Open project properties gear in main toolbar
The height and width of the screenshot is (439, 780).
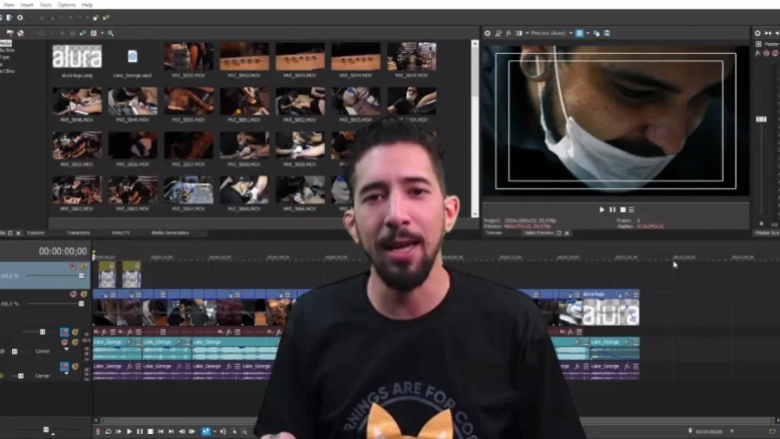(19, 17)
